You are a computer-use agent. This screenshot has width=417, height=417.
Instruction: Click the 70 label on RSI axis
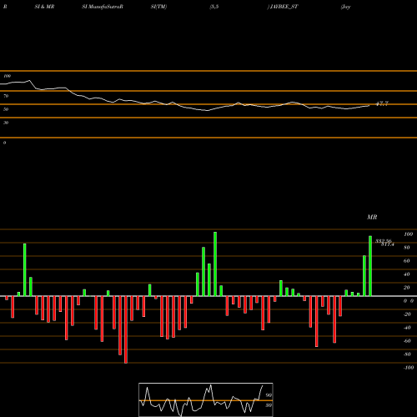[6, 96]
